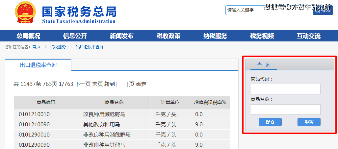Focus the keyword search field

(269, 10)
